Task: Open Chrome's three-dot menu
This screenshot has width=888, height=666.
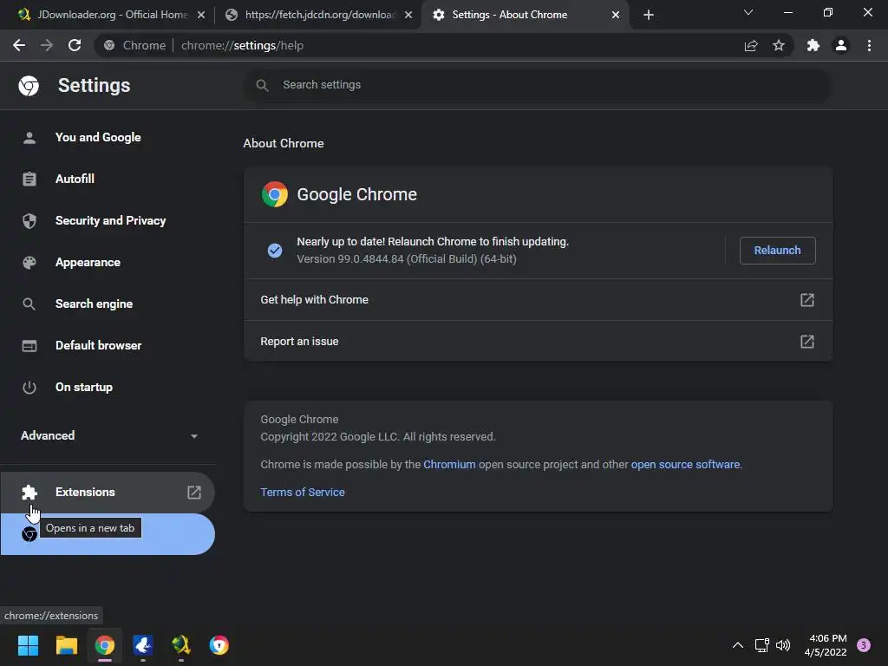Action: pyautogui.click(x=869, y=45)
